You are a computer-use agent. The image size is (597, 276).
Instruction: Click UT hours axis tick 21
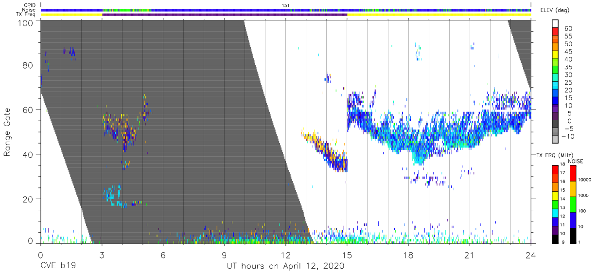[470, 255]
